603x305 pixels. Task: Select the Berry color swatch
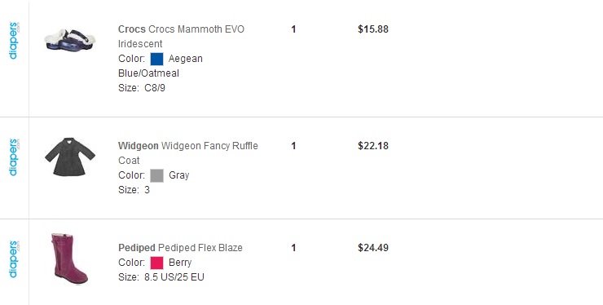pyautogui.click(x=157, y=263)
